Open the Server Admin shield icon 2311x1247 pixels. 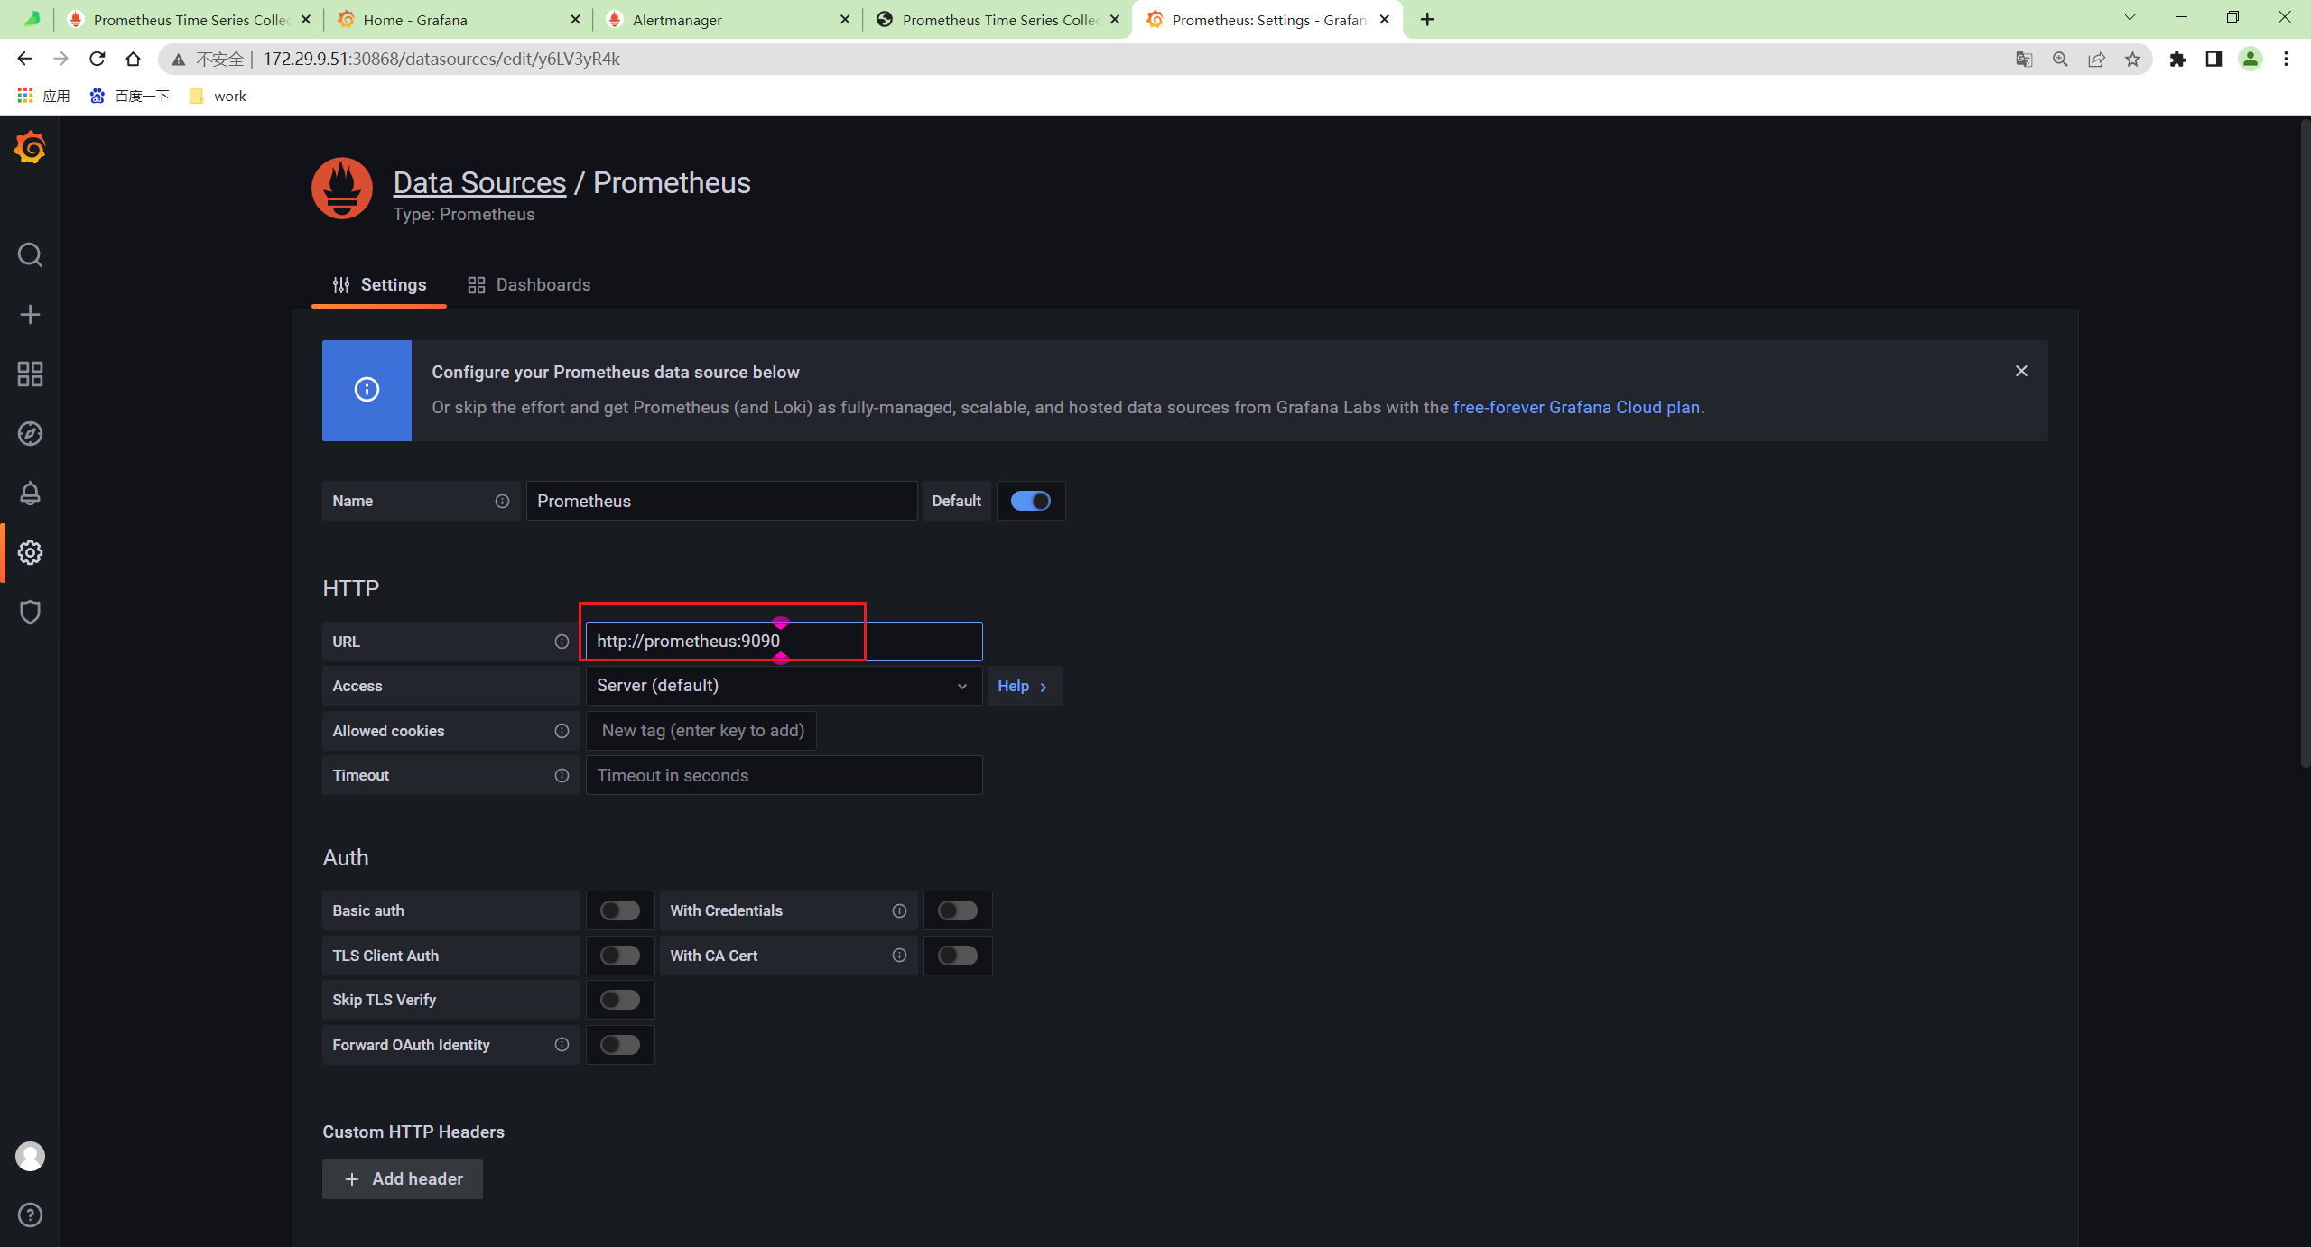pos(30,613)
